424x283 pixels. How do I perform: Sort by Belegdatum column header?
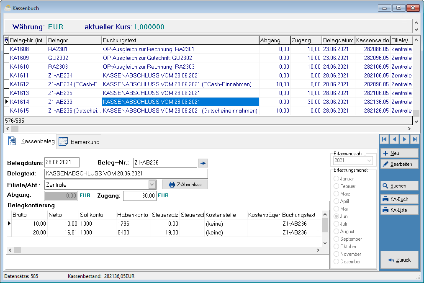pos(338,40)
